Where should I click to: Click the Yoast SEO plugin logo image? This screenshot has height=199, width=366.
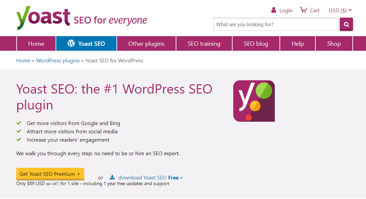[254, 101]
